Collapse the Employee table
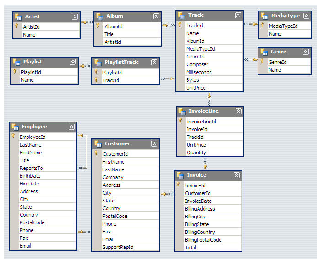Image resolution: width=317 pixels, height=259 pixels. [71, 127]
